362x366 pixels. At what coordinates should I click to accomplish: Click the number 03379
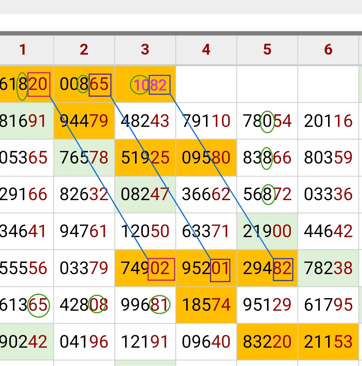(x=84, y=268)
